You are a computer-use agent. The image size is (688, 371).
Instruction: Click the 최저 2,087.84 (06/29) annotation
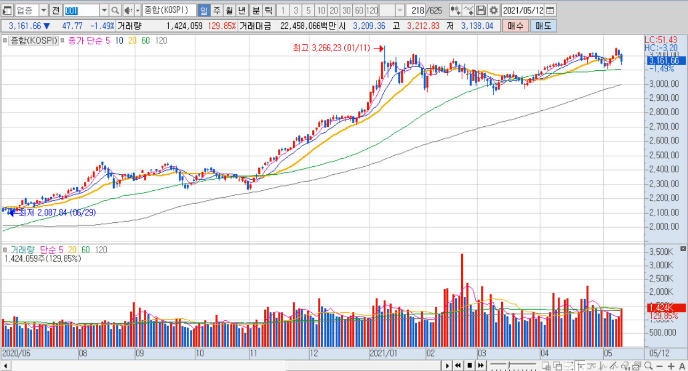click(58, 212)
